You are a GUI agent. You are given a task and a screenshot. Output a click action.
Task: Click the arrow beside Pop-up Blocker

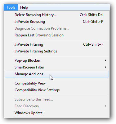pos(105,60)
